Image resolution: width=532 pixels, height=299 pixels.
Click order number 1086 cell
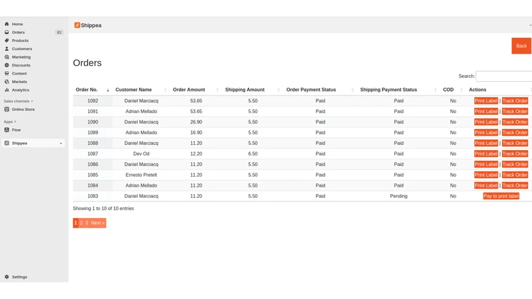point(92,164)
